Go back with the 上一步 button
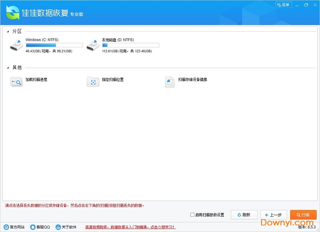320x232 pixels. click(274, 215)
